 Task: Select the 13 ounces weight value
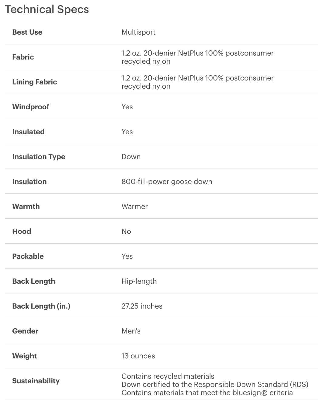(138, 356)
